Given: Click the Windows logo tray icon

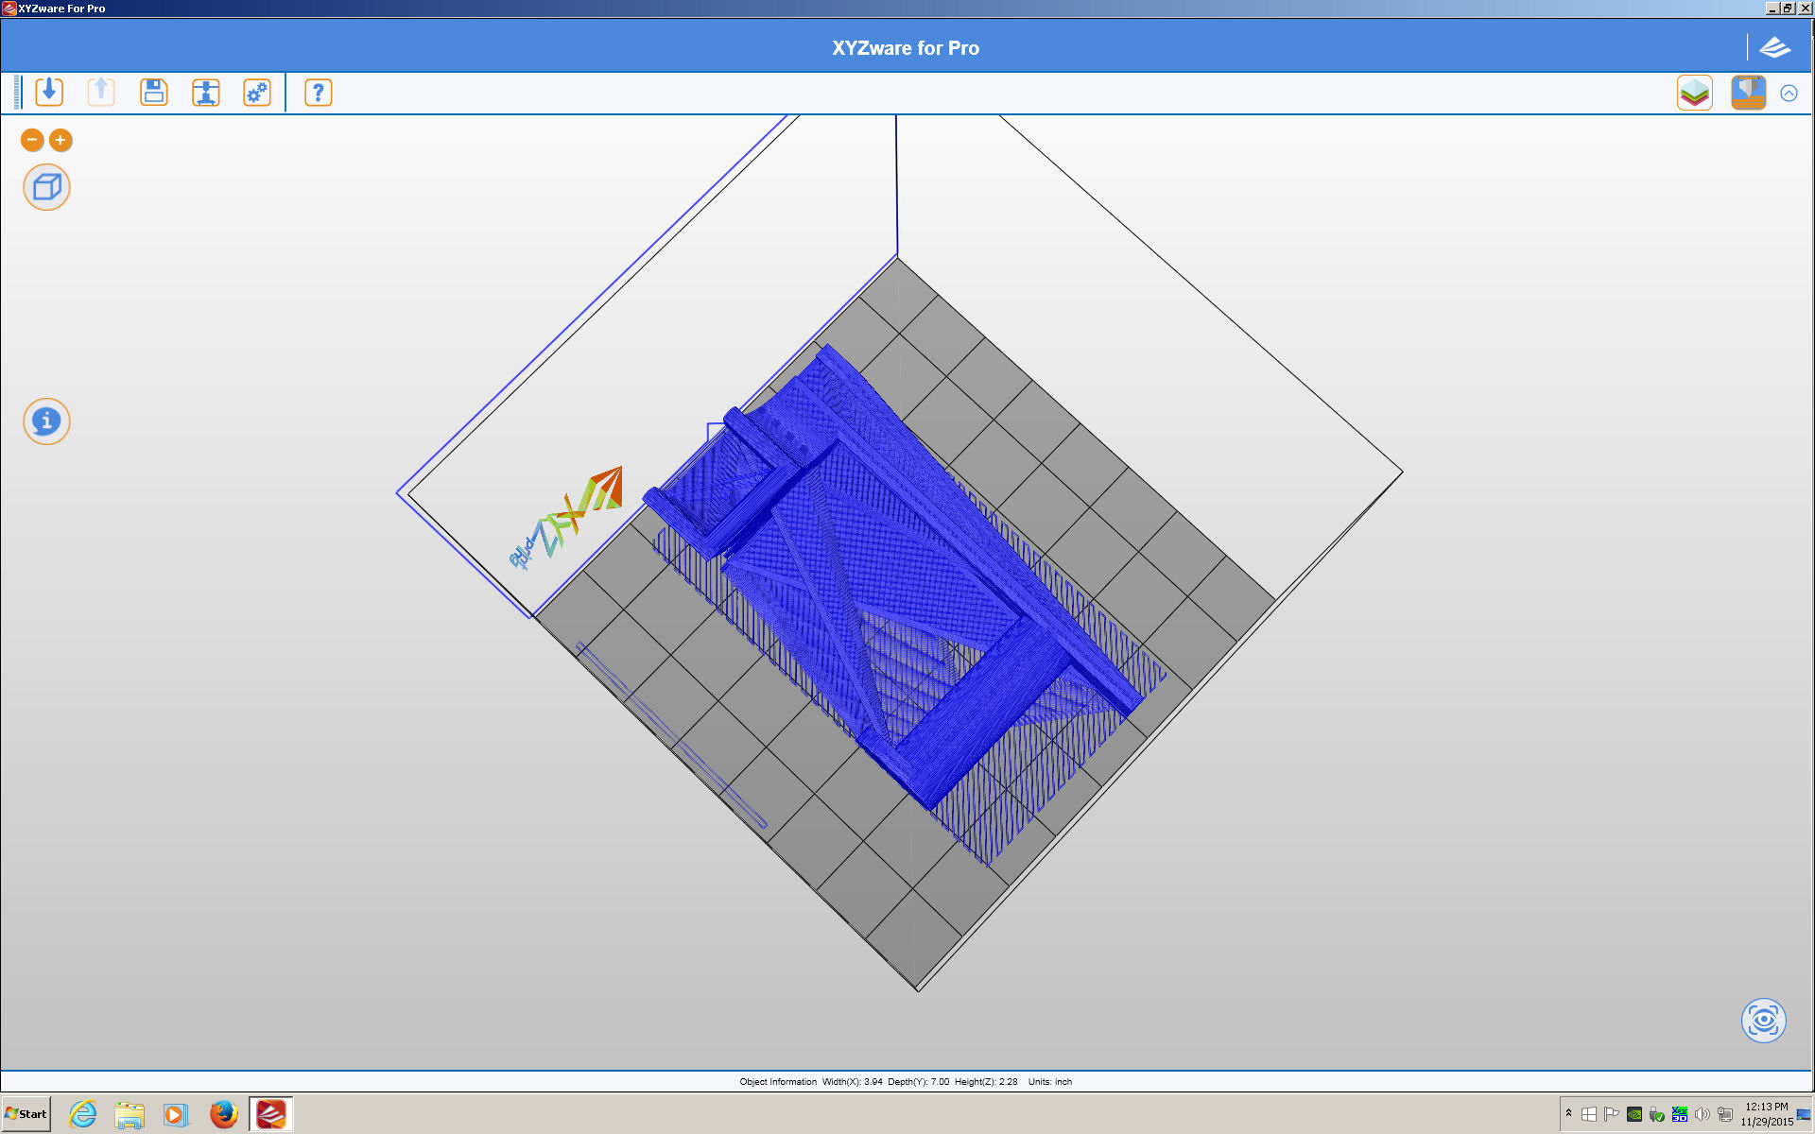Looking at the screenshot, I should pyautogui.click(x=1589, y=1114).
